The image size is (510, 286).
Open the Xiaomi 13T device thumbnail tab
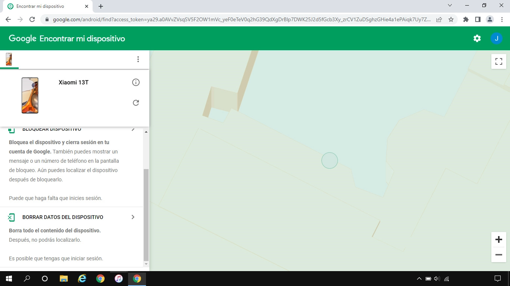[x=9, y=59]
